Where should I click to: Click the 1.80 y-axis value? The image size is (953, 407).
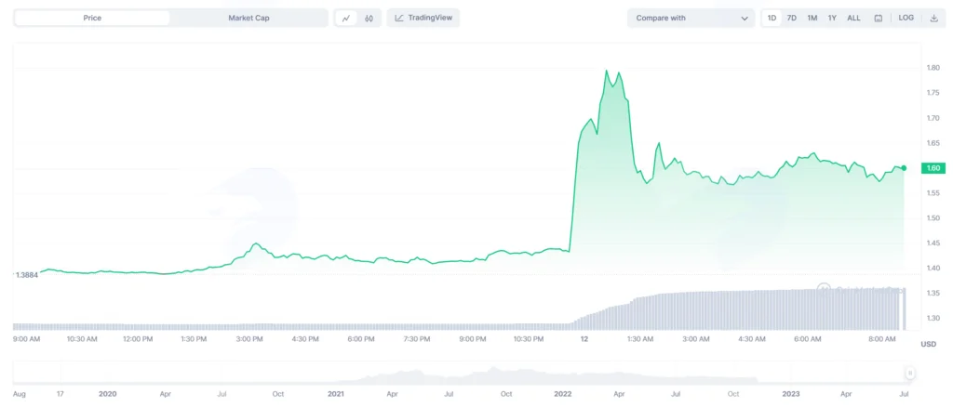[x=935, y=68]
